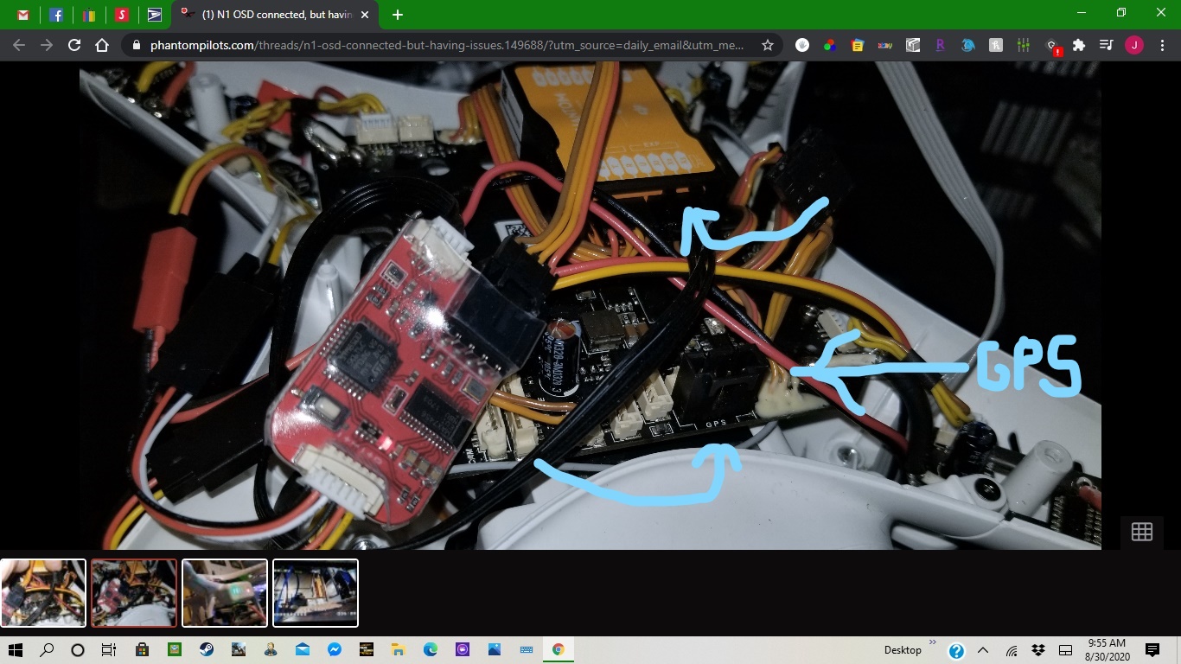Open the package box extension
The width and height of the screenshot is (1181, 664).
913,45
